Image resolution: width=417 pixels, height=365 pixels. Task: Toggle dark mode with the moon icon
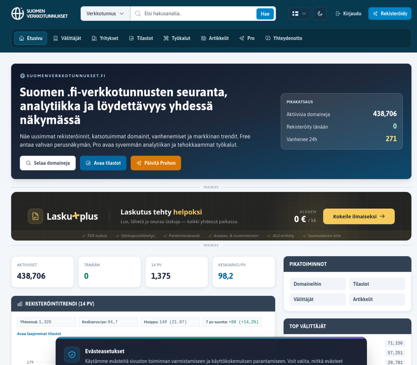click(x=320, y=13)
